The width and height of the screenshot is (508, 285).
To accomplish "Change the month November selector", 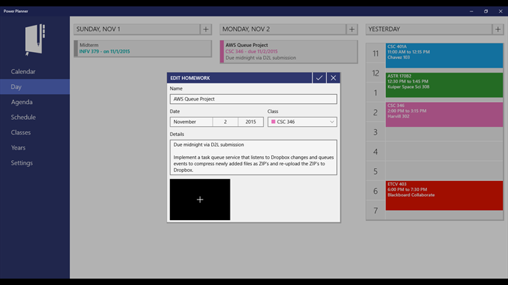I will (191, 122).
